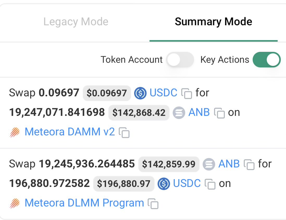Click the $196,880.97 value badge
This screenshot has width=286, height=220.
pyautogui.click(x=124, y=184)
